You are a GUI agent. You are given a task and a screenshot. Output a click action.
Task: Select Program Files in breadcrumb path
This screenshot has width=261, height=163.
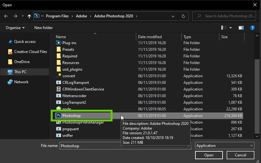(57, 16)
